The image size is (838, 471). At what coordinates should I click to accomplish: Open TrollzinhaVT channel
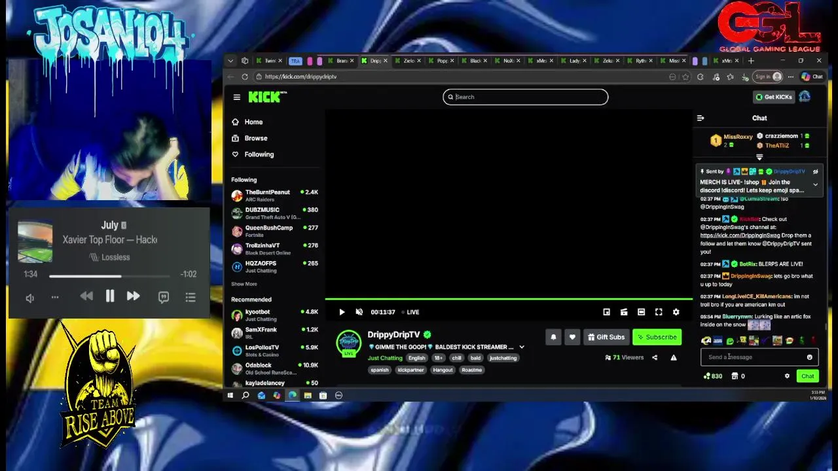coord(275,248)
